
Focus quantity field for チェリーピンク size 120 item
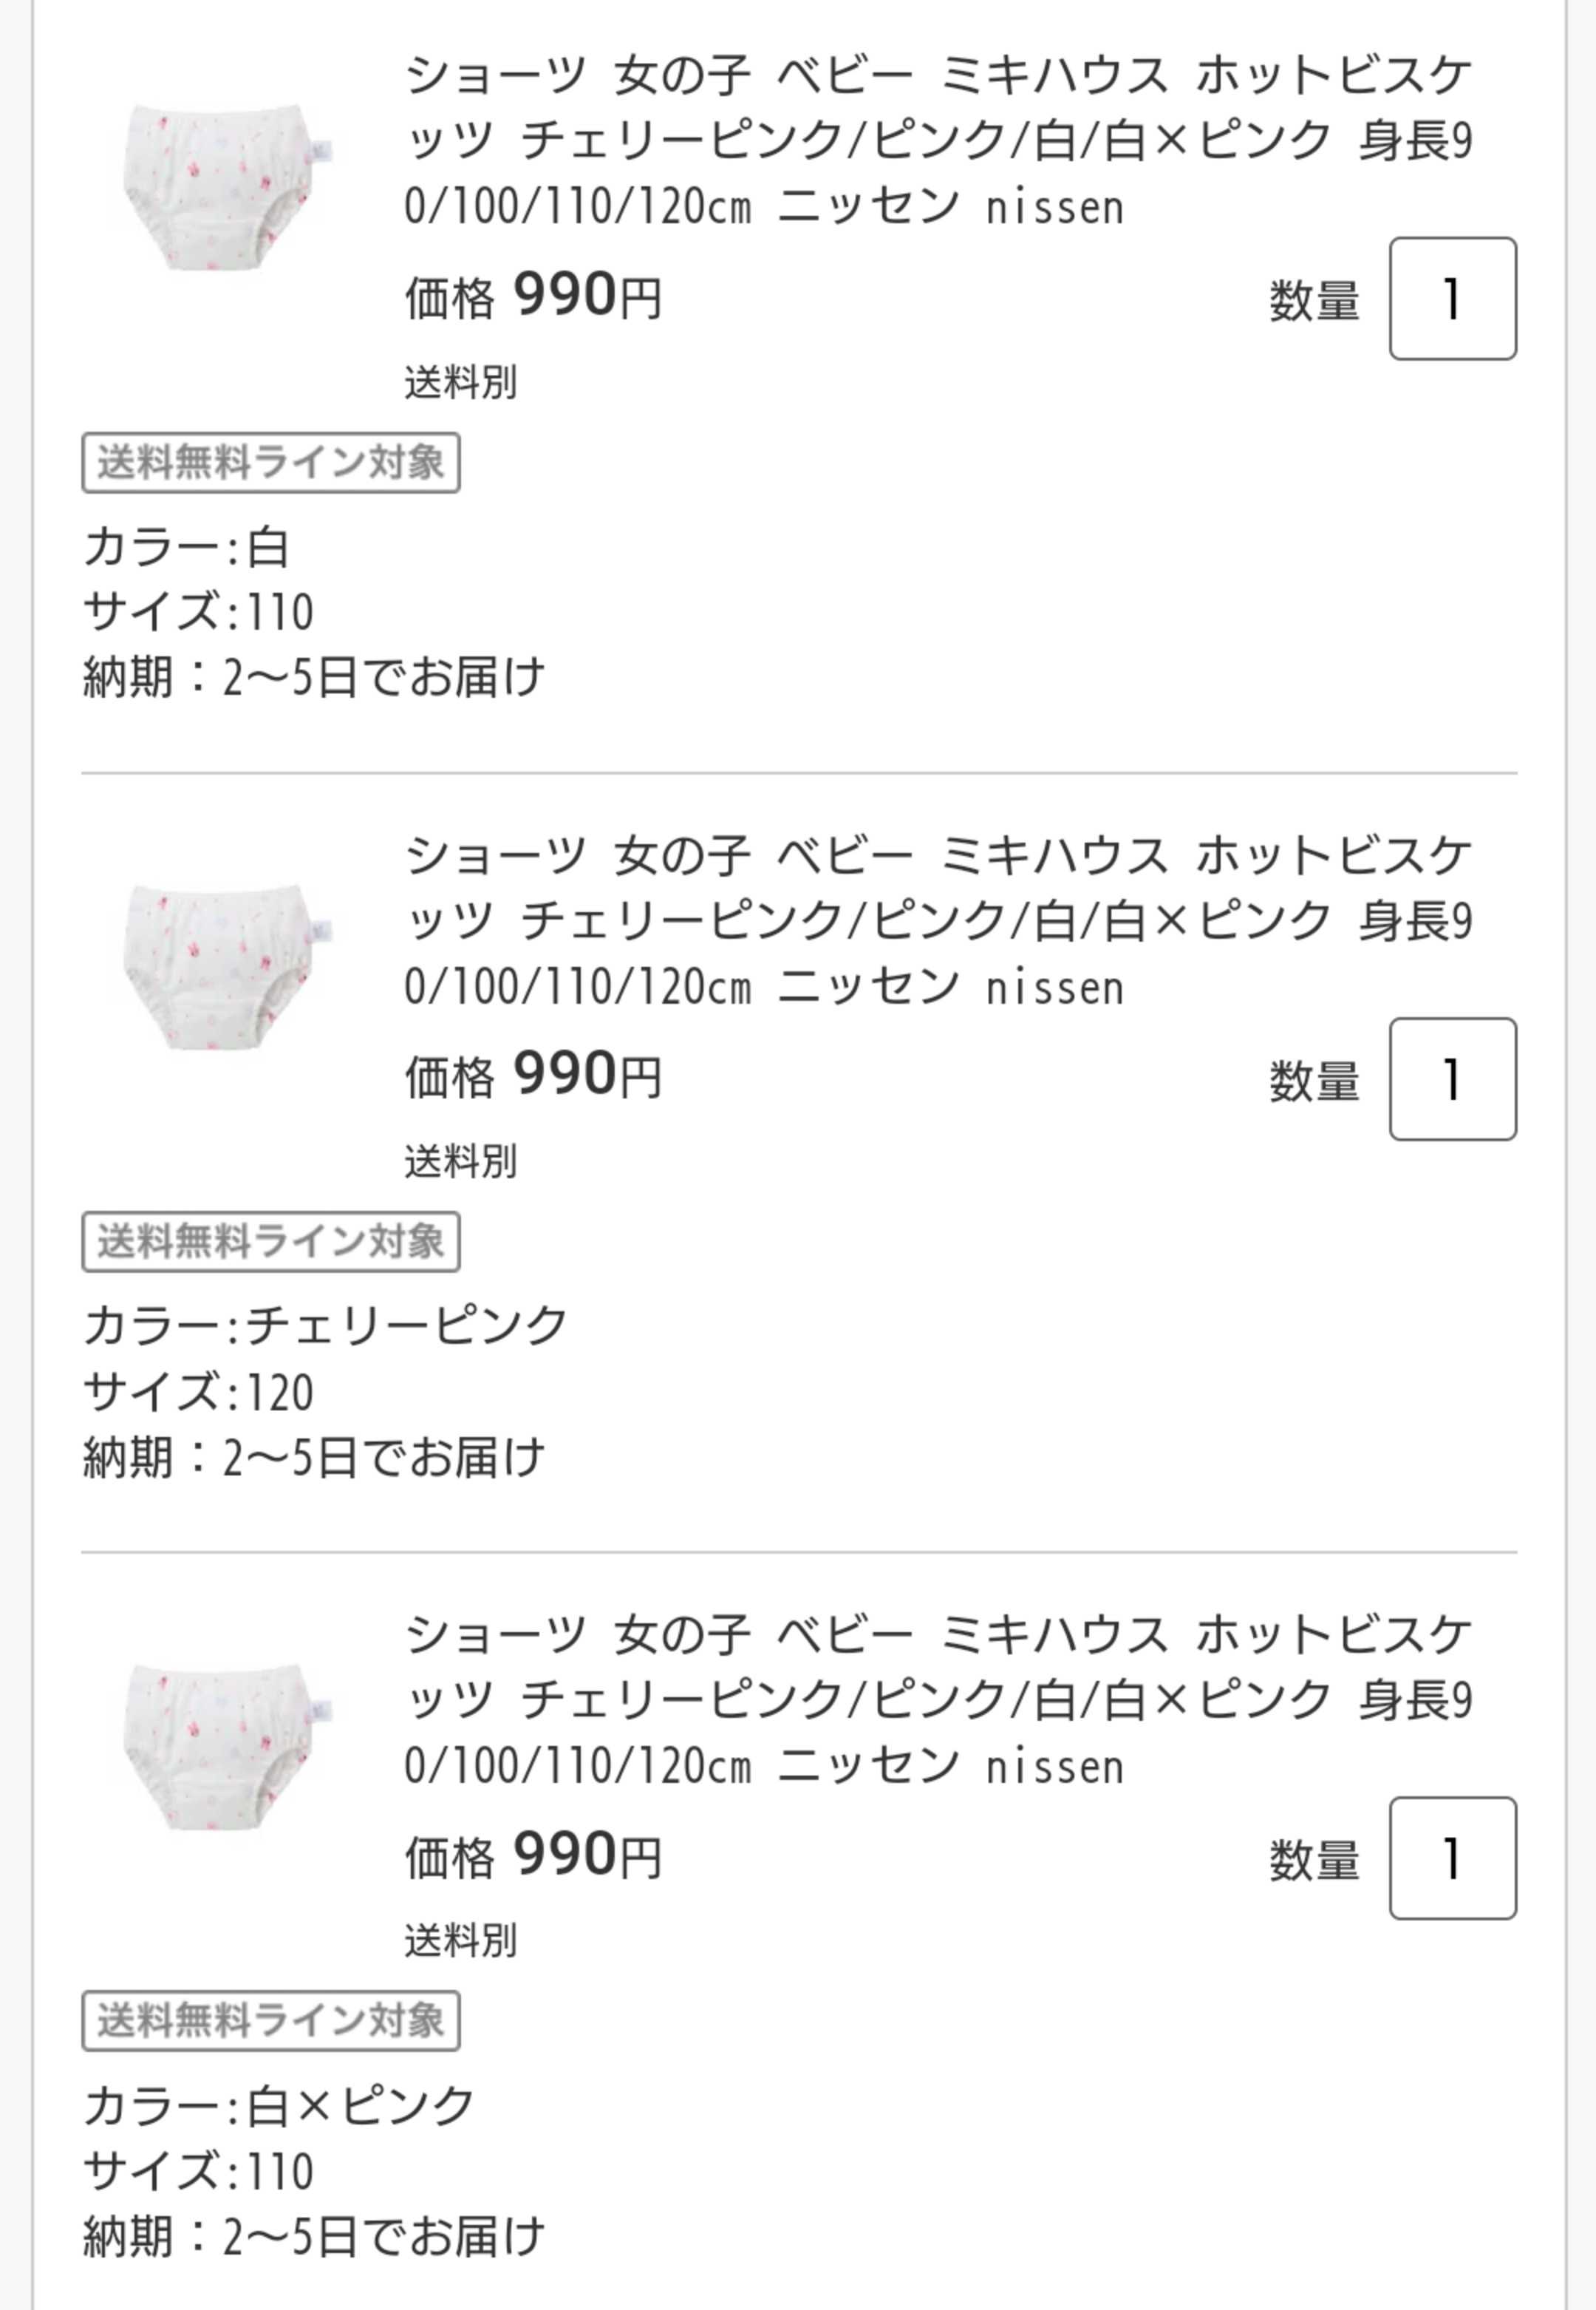tap(1452, 1079)
